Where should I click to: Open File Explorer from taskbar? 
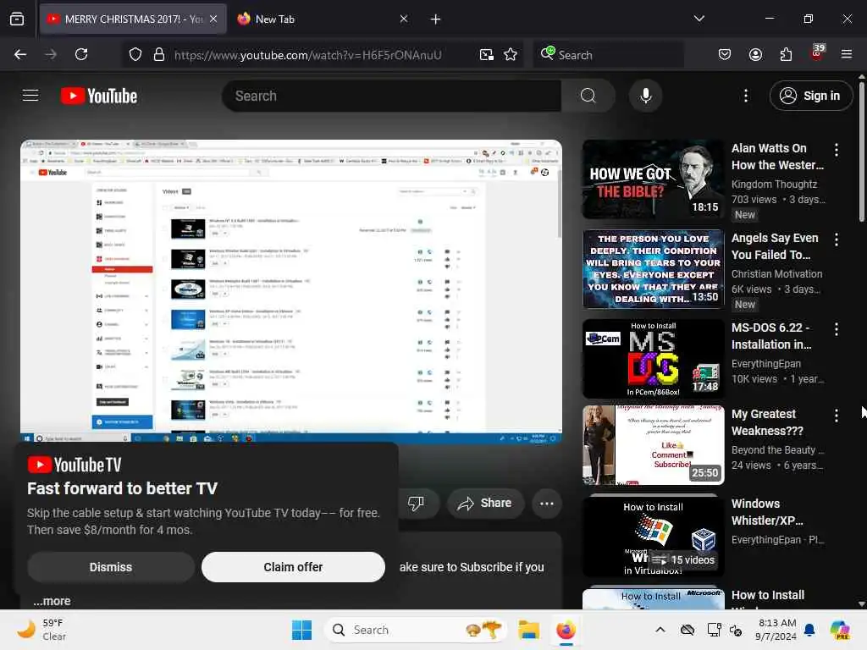tap(528, 630)
